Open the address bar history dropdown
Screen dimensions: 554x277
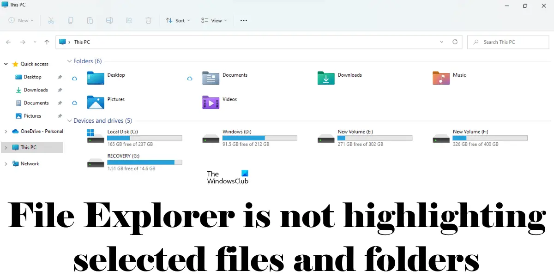442,42
